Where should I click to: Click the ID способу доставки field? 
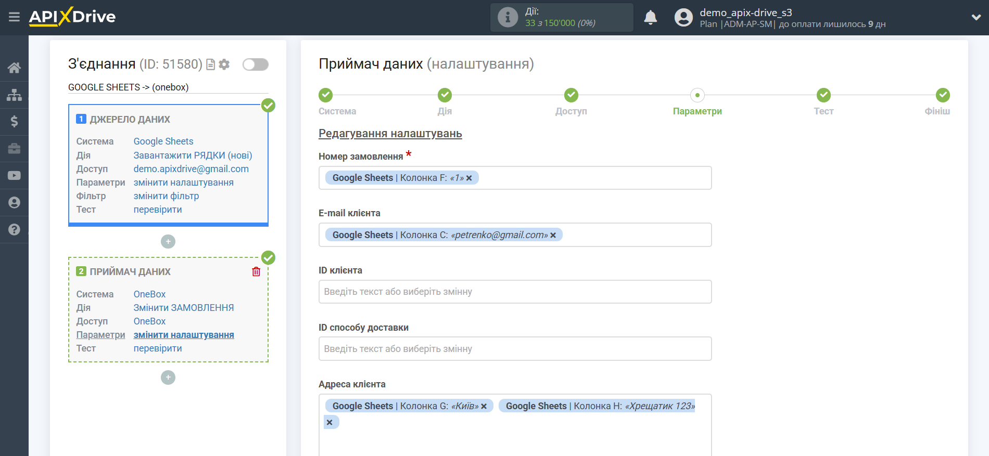[515, 349]
